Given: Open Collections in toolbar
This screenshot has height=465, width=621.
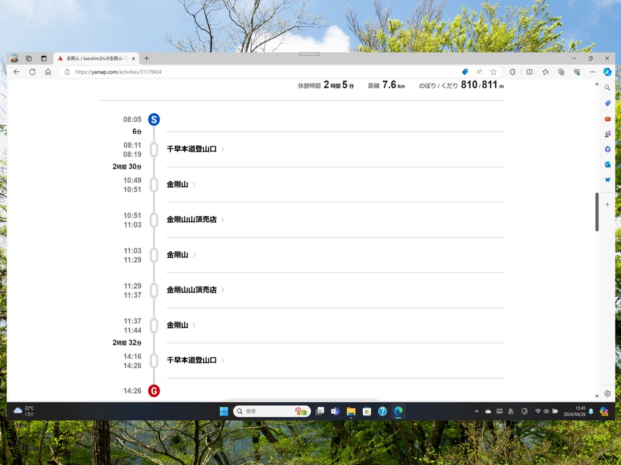Looking at the screenshot, I should point(561,71).
